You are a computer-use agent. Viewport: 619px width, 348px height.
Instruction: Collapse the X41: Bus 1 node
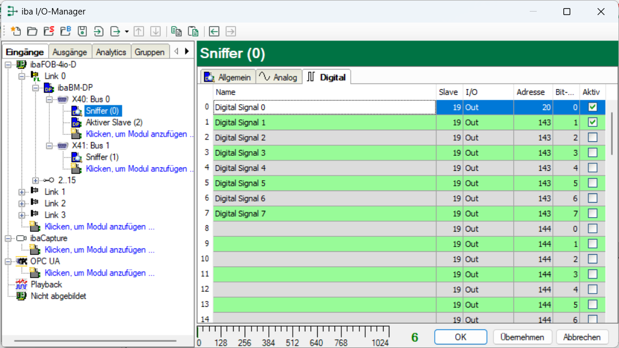pos(49,145)
